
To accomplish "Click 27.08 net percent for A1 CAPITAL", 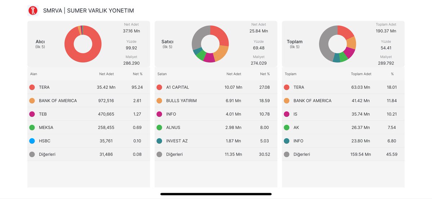I will point(265,87).
